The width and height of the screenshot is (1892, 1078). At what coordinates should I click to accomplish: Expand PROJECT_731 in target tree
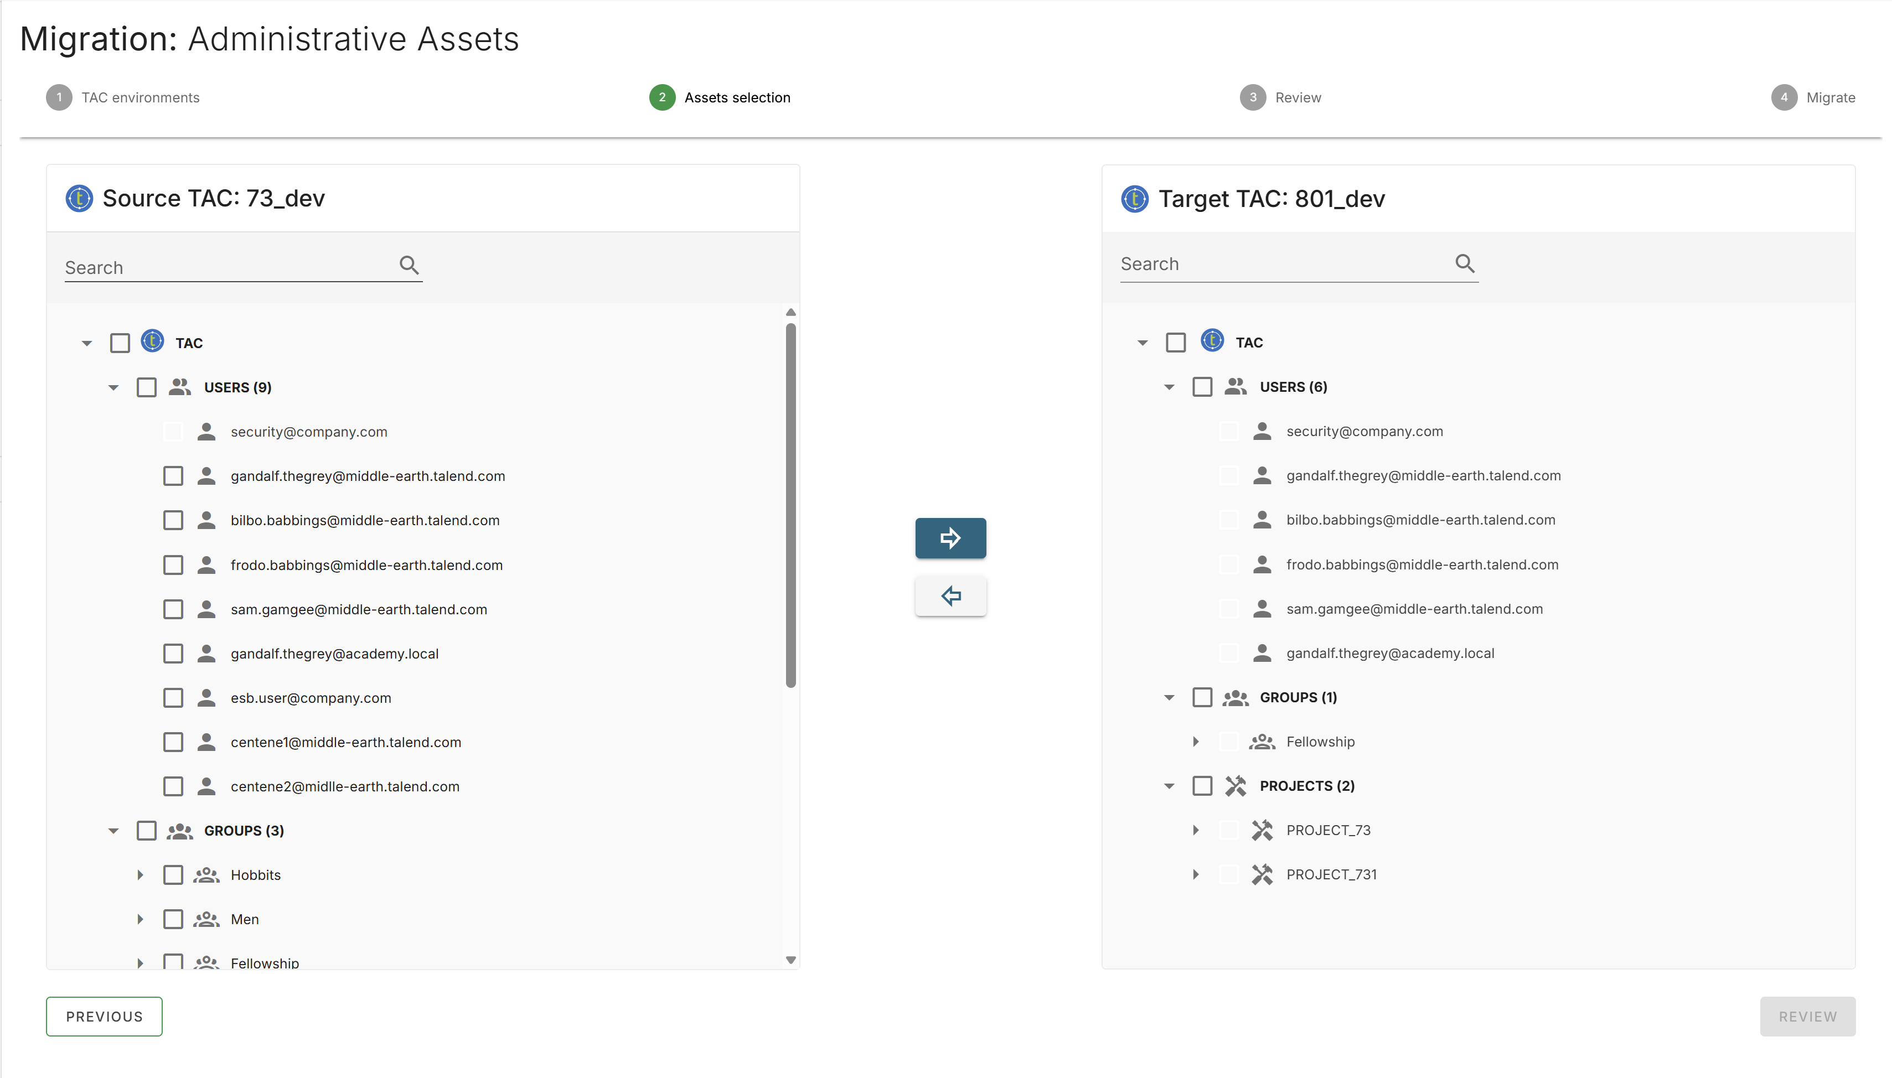1196,874
